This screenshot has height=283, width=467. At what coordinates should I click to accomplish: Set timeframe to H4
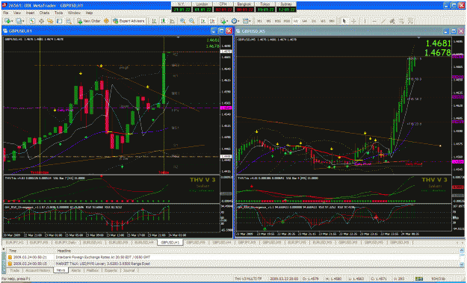click(304, 21)
